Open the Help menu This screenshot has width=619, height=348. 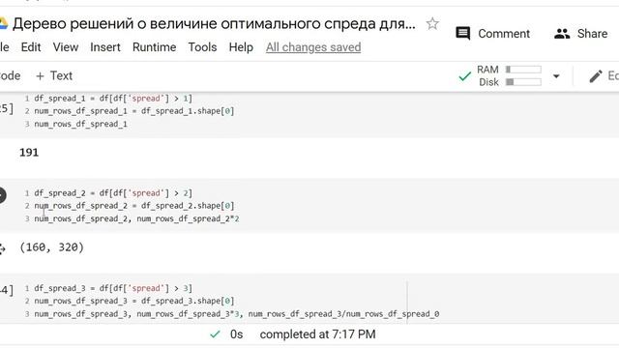click(x=241, y=47)
